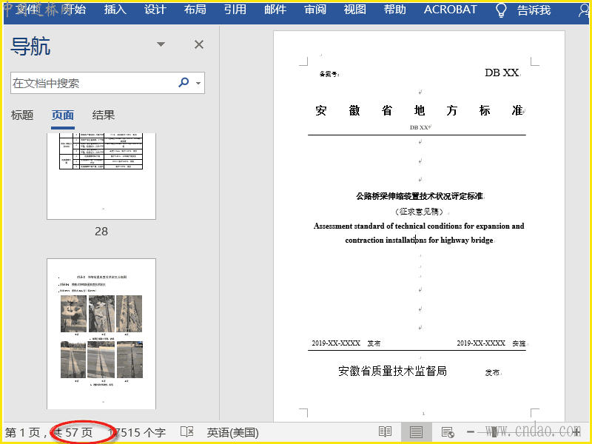The width and height of the screenshot is (592, 444).
Task: Switch to the 布局 ribbon tab
Action: click(x=195, y=9)
